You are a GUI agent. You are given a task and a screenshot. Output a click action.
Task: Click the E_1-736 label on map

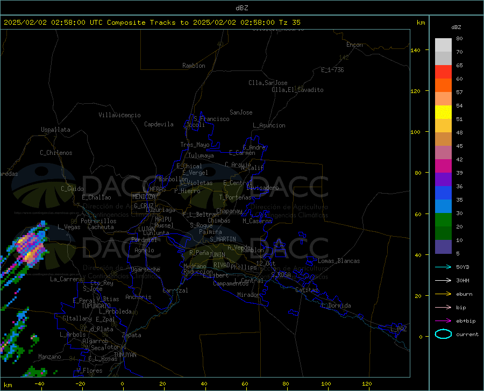click(332, 70)
